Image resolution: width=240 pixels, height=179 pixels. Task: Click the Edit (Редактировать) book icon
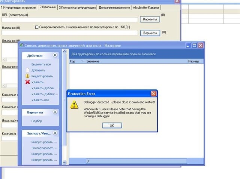click(27, 76)
